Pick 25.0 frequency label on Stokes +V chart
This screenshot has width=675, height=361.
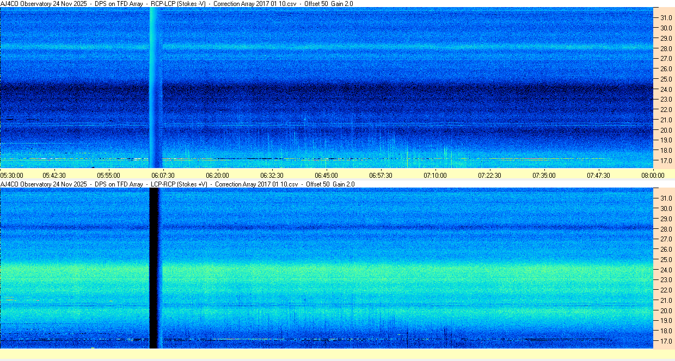666,260
